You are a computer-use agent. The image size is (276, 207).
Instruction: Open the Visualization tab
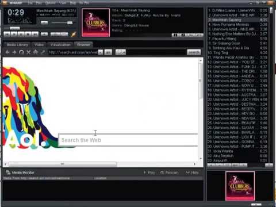60,45
